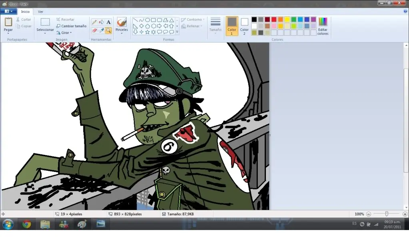Viewport: 409px width, 248px height.
Task: Click the Recortar crop button
Action: 65,19
